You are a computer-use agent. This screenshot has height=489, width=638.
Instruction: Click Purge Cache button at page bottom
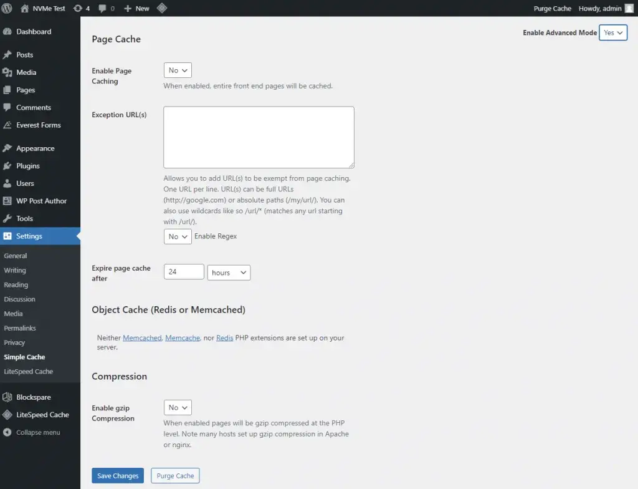175,475
